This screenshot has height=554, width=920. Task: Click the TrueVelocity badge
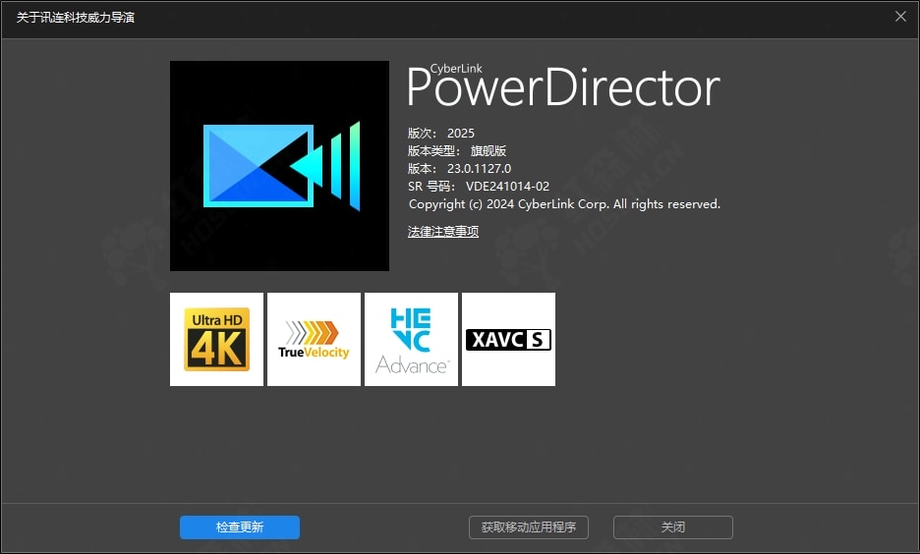tap(314, 340)
